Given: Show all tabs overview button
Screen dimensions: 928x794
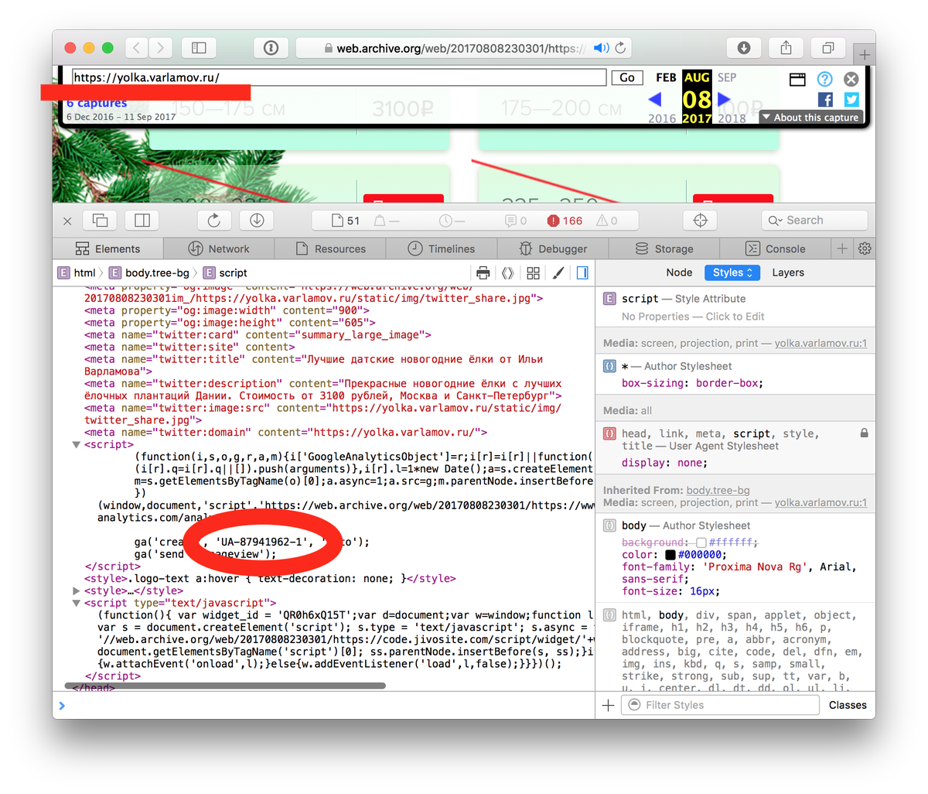Looking at the screenshot, I should 827,48.
